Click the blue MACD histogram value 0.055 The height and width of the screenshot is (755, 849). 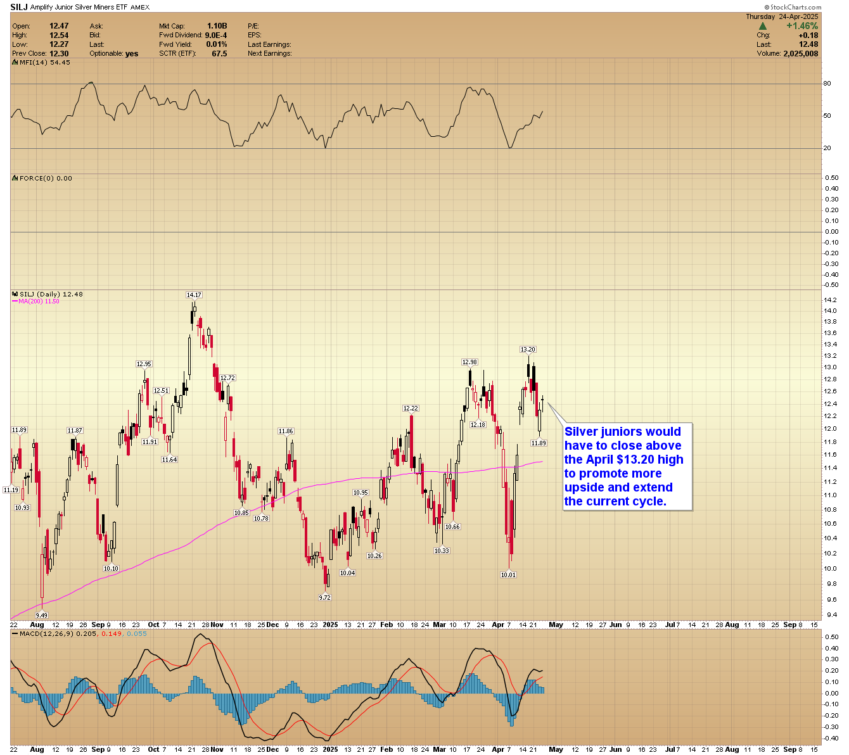[x=137, y=633]
